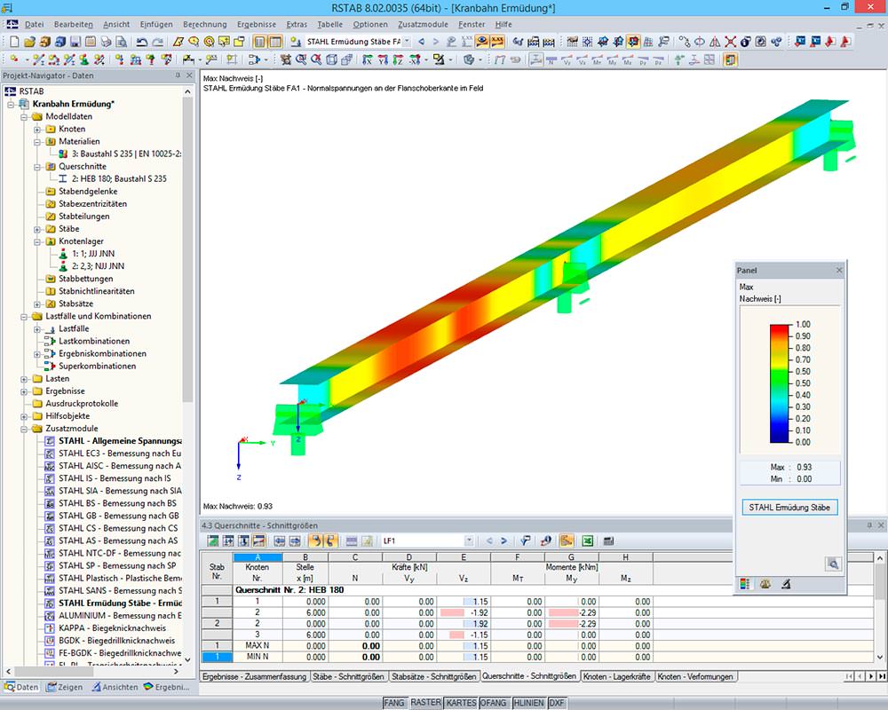Viewport: 888px width, 710px height.
Task: Save the model with floppy disk icon
Action: pos(75,42)
